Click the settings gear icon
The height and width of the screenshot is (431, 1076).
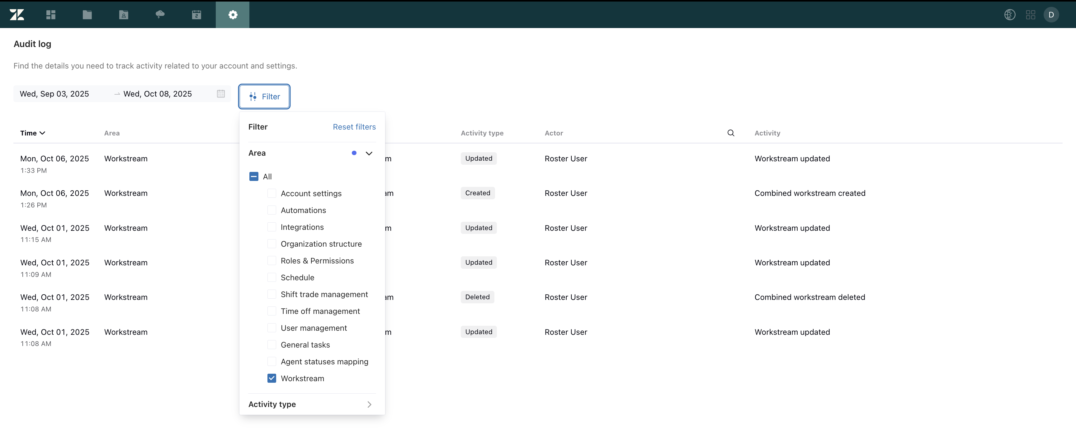coord(233,15)
